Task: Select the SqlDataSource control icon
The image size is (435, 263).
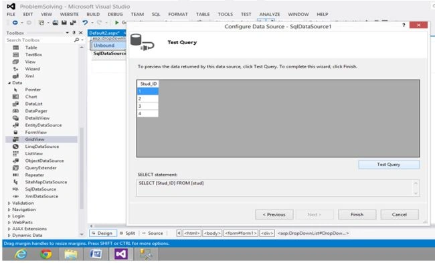Action: [16, 189]
